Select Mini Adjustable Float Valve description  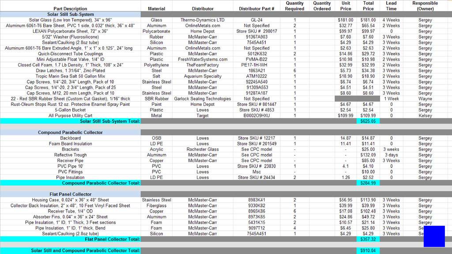click(x=70, y=60)
